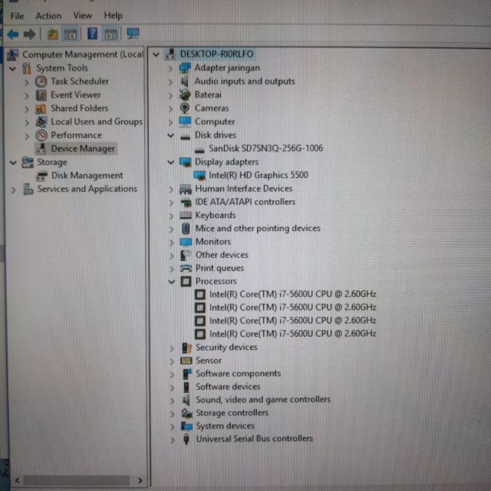Click the Universal Serial Bus controllers icon
The width and height of the screenshot is (491, 491).
(x=187, y=439)
